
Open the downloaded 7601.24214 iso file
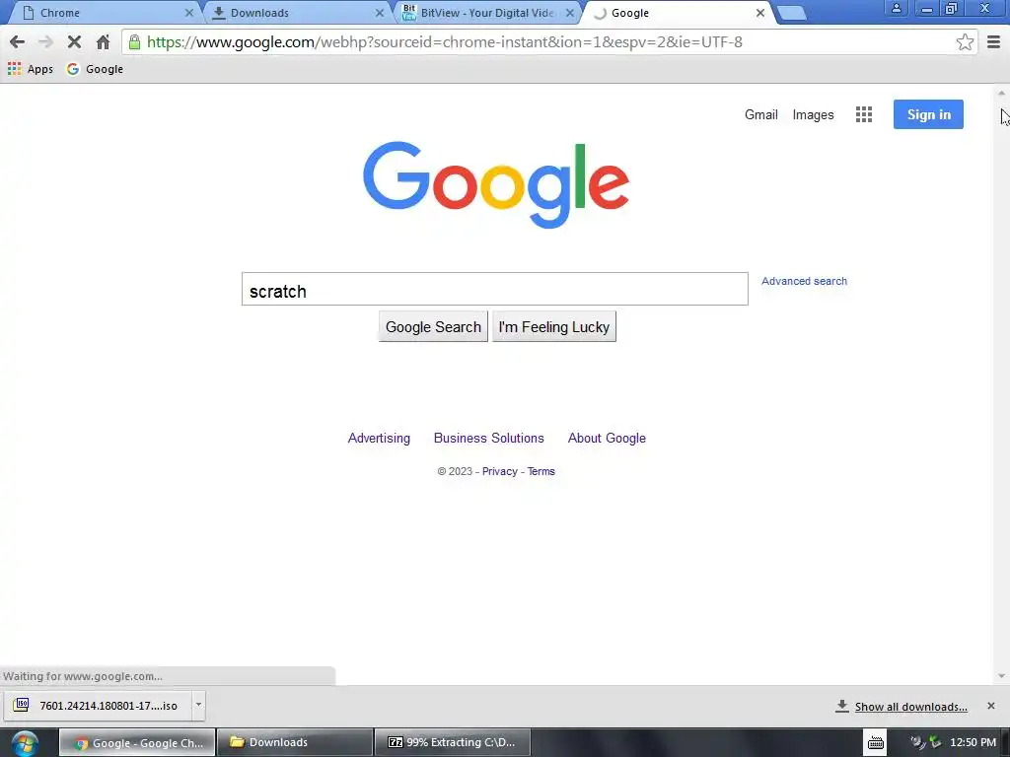99,706
